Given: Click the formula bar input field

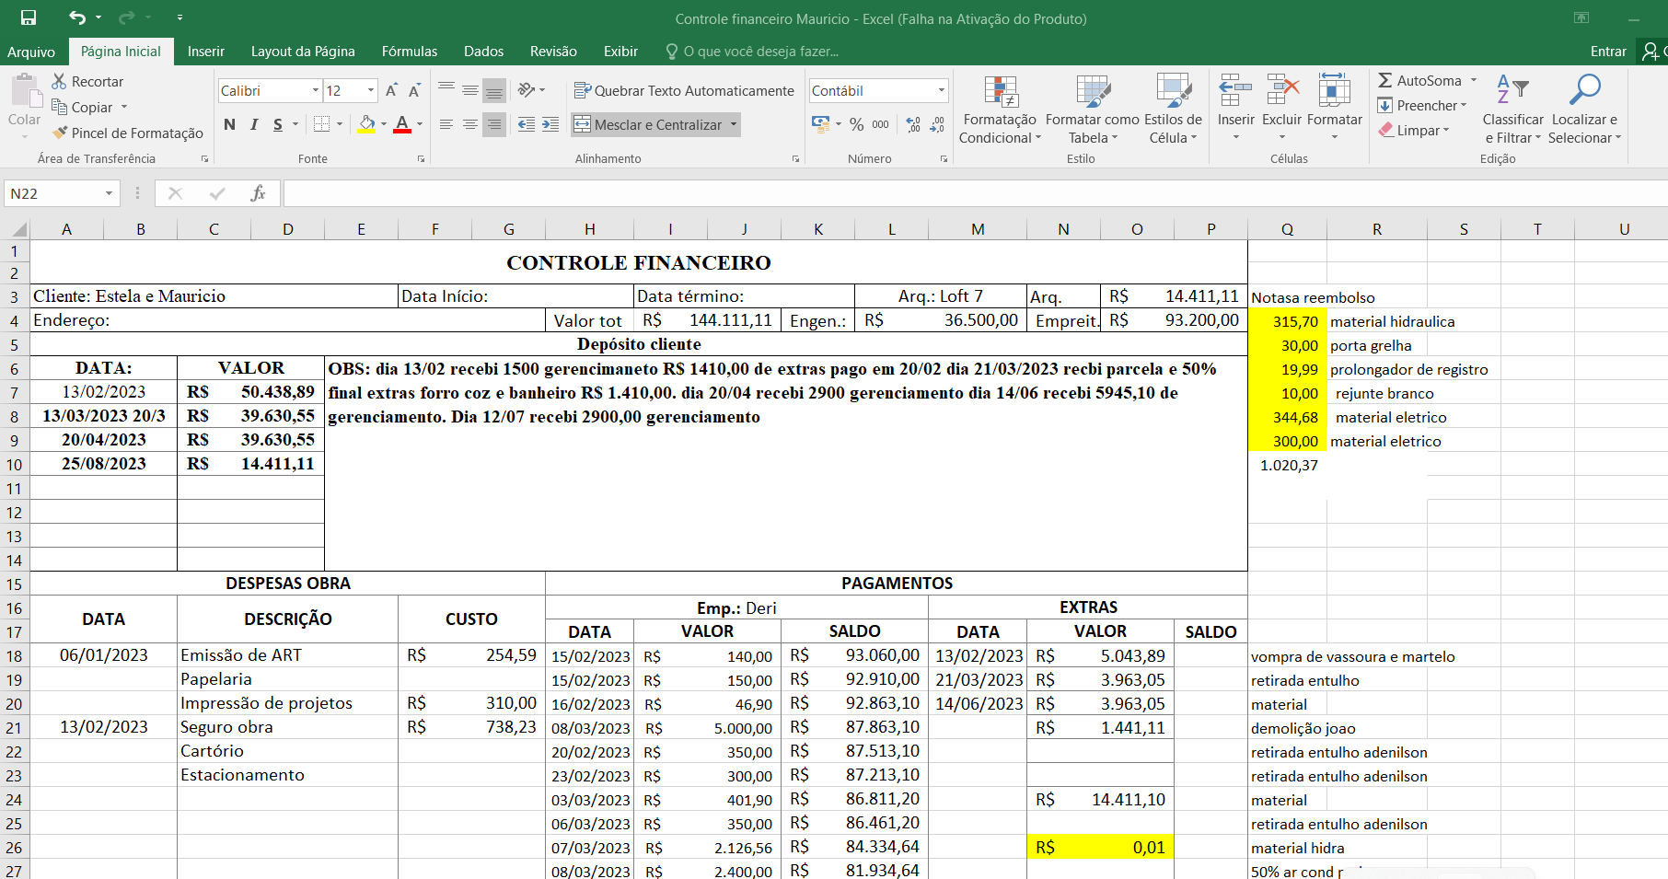Looking at the screenshot, I should (975, 193).
